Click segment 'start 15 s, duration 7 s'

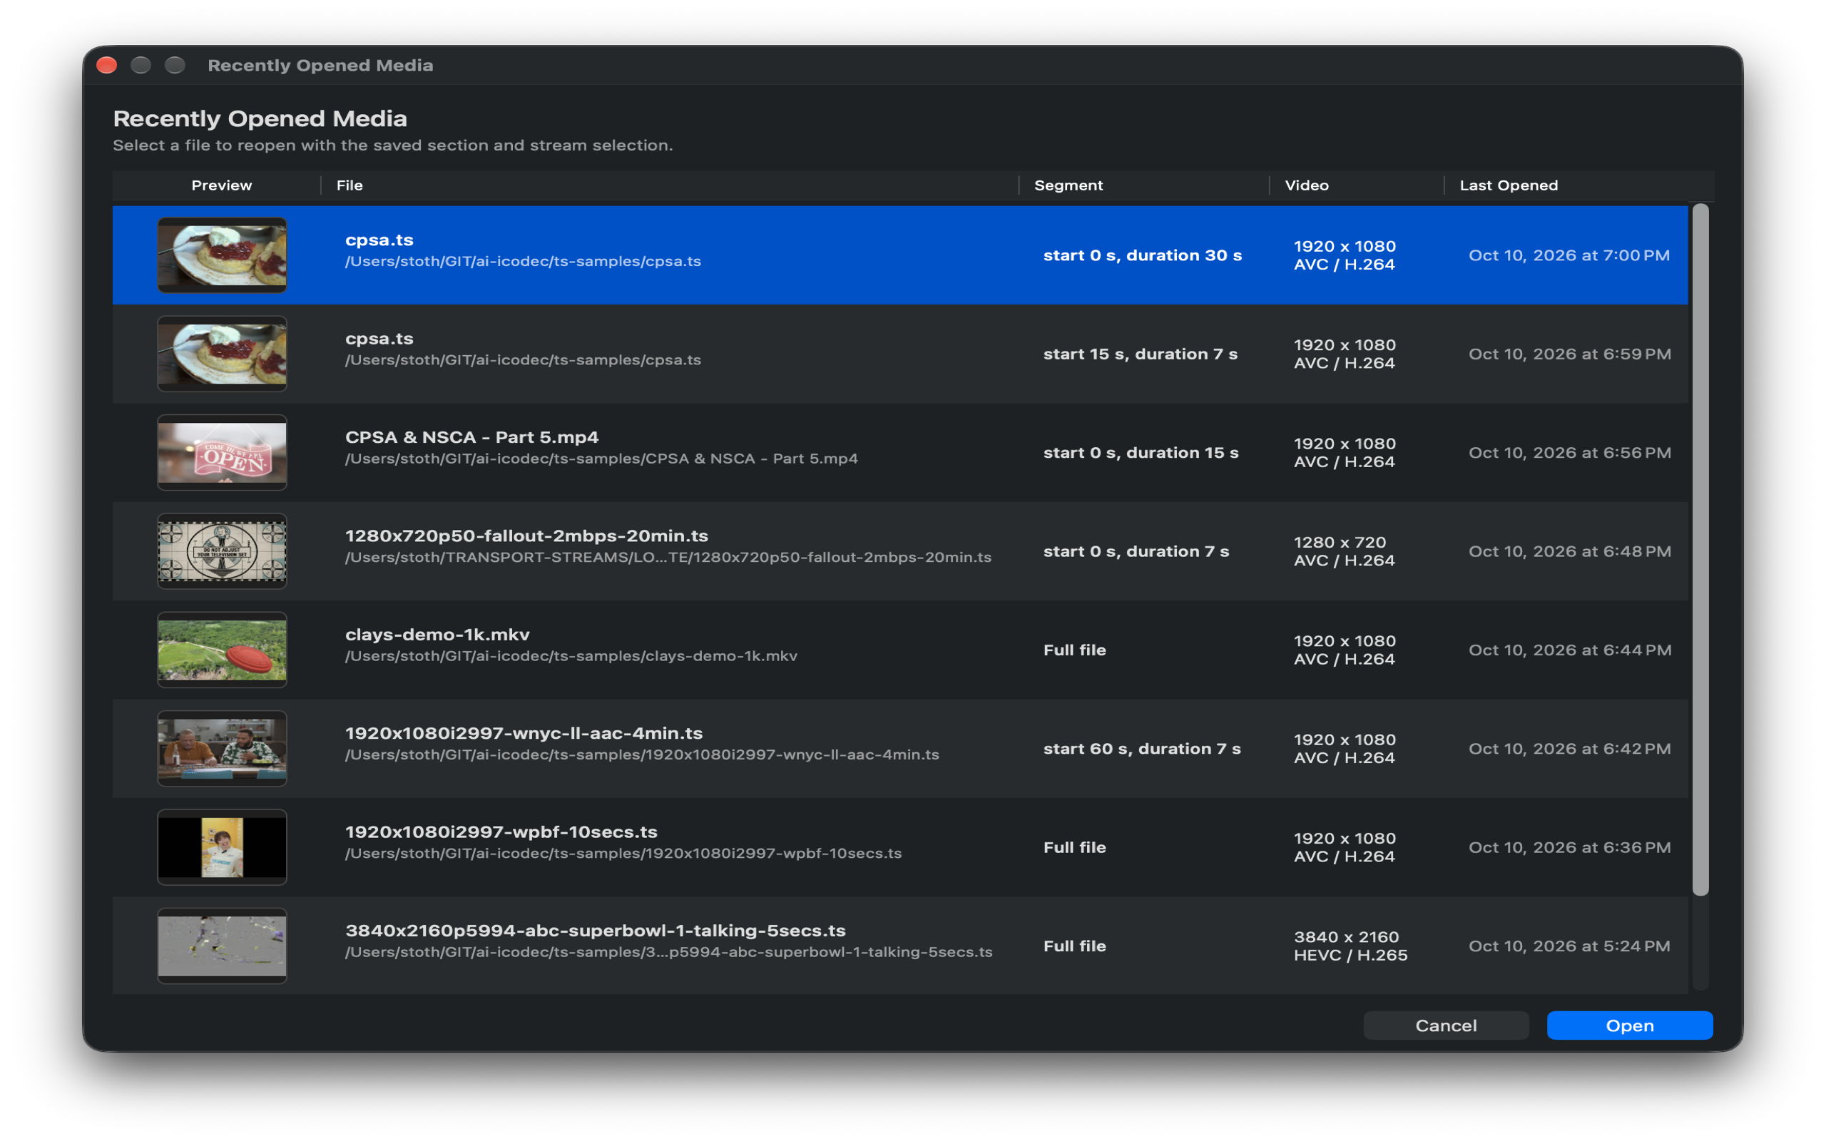(1140, 354)
